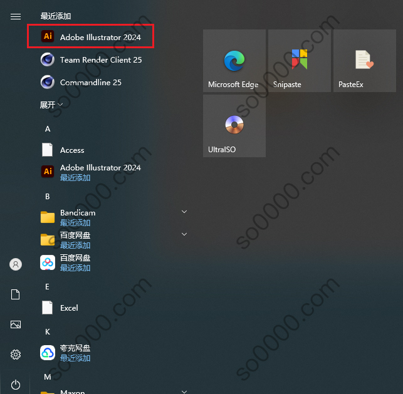Open the Microsoft Edge tile
Viewport: 403px width, 394px height.
click(x=234, y=61)
